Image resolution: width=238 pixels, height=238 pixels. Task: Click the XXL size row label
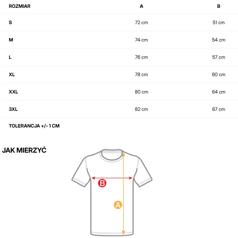tap(14, 92)
